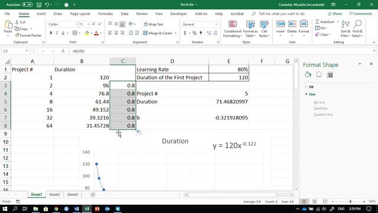Click the zoom slider handle
Image resolution: width=378 pixels, height=213 pixels.
click(x=350, y=201)
